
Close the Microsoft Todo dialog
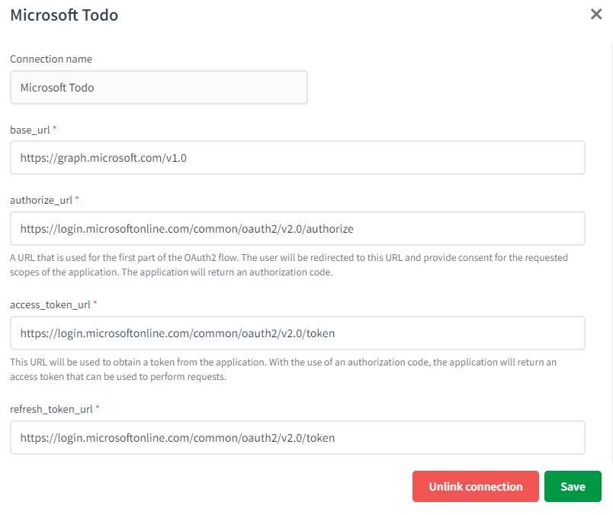click(x=596, y=14)
